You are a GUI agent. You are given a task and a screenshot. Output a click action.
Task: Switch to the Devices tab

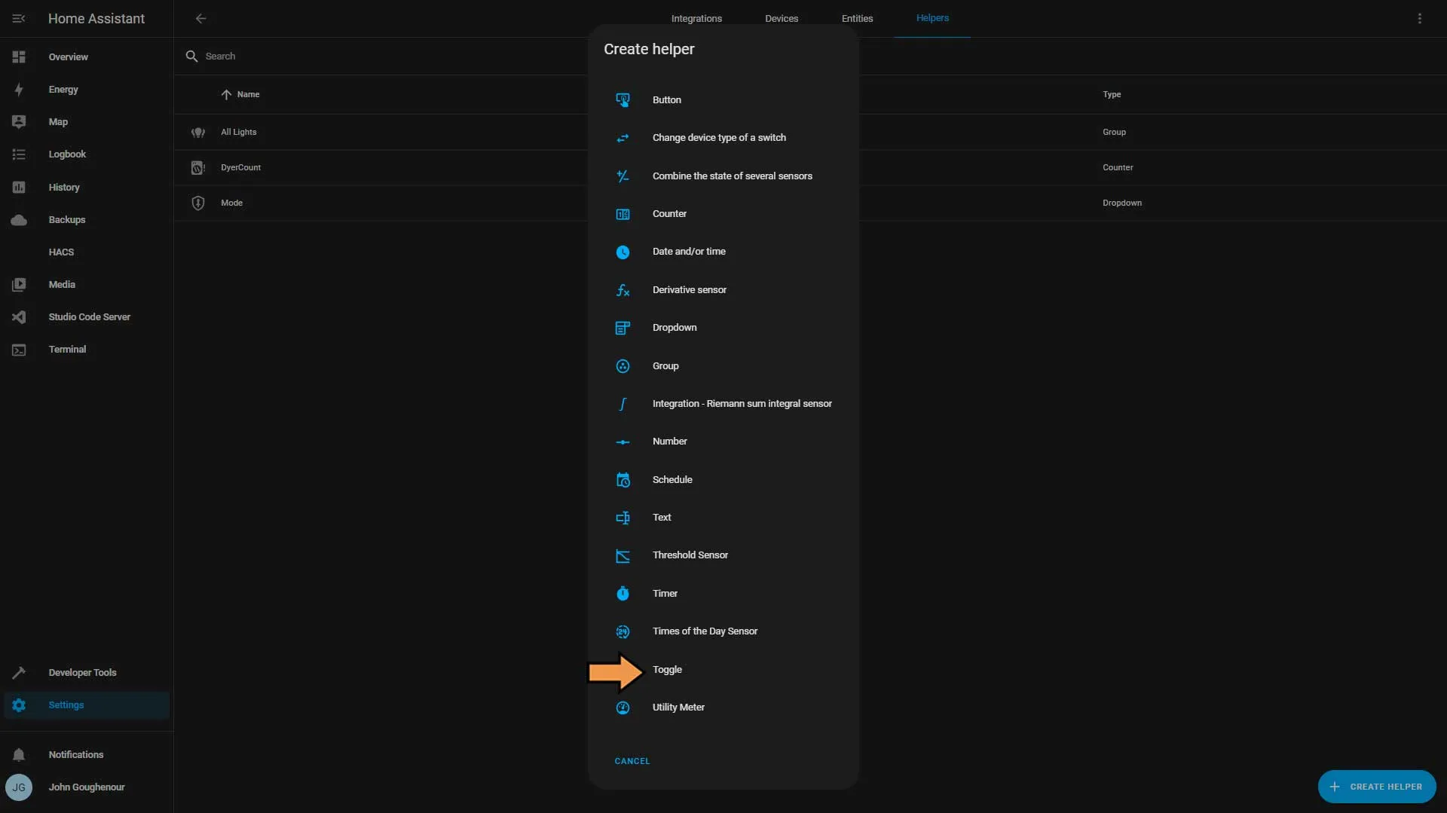[x=782, y=18]
